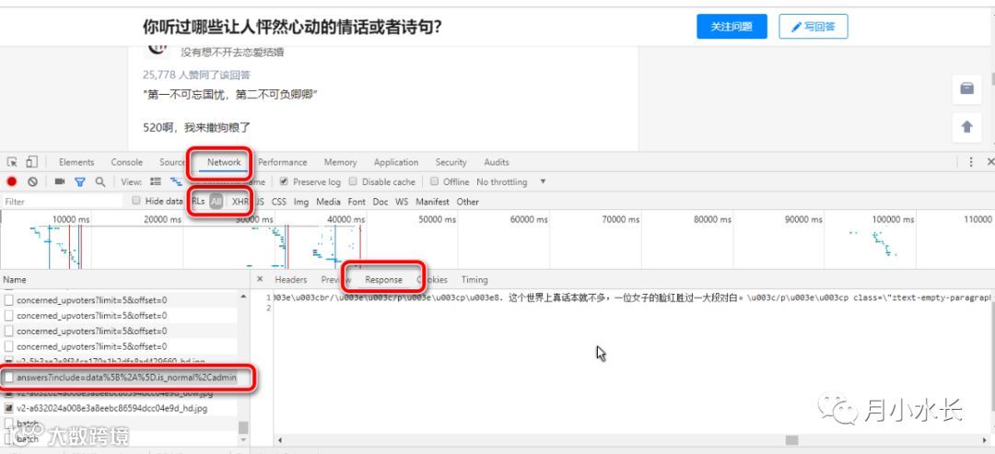Open the DevTools three-dot menu
995x454 pixels.
tap(971, 162)
